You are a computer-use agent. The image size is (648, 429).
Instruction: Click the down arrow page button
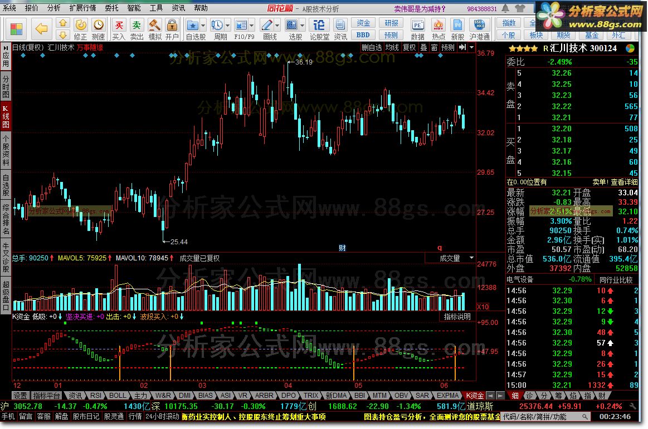coord(63,34)
